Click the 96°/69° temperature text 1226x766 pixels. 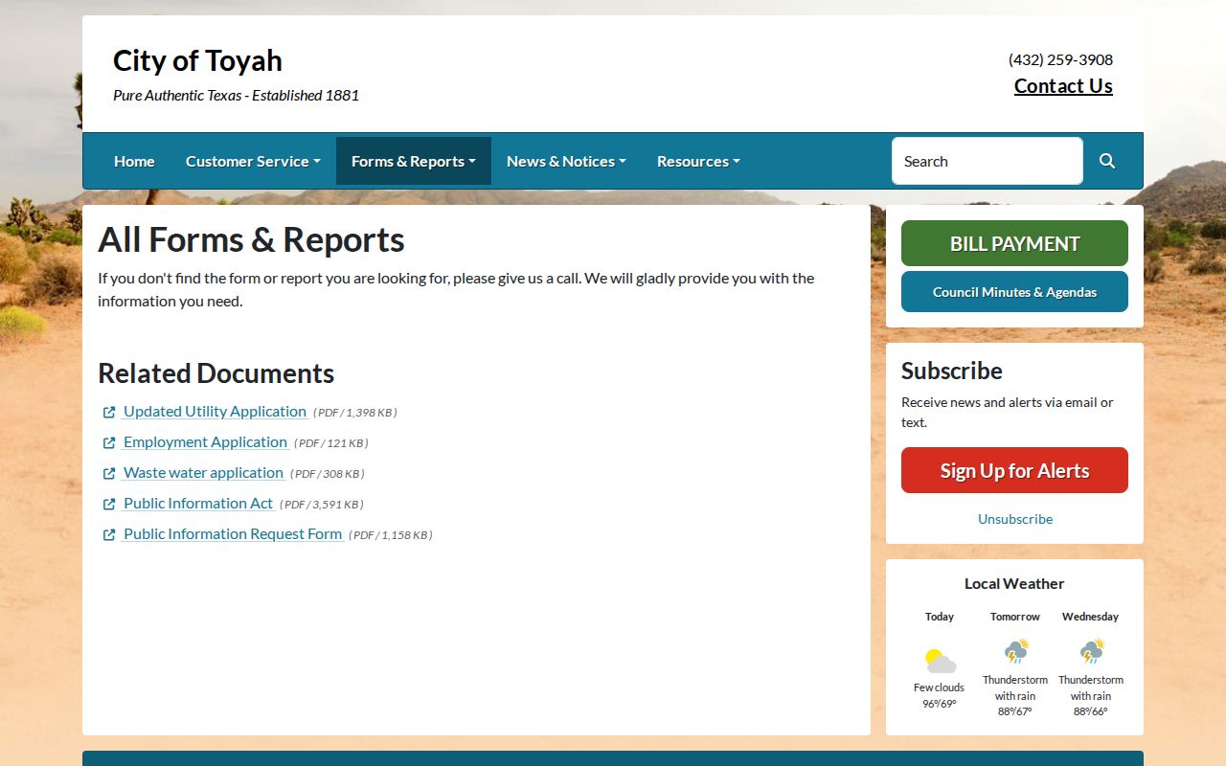(940, 704)
